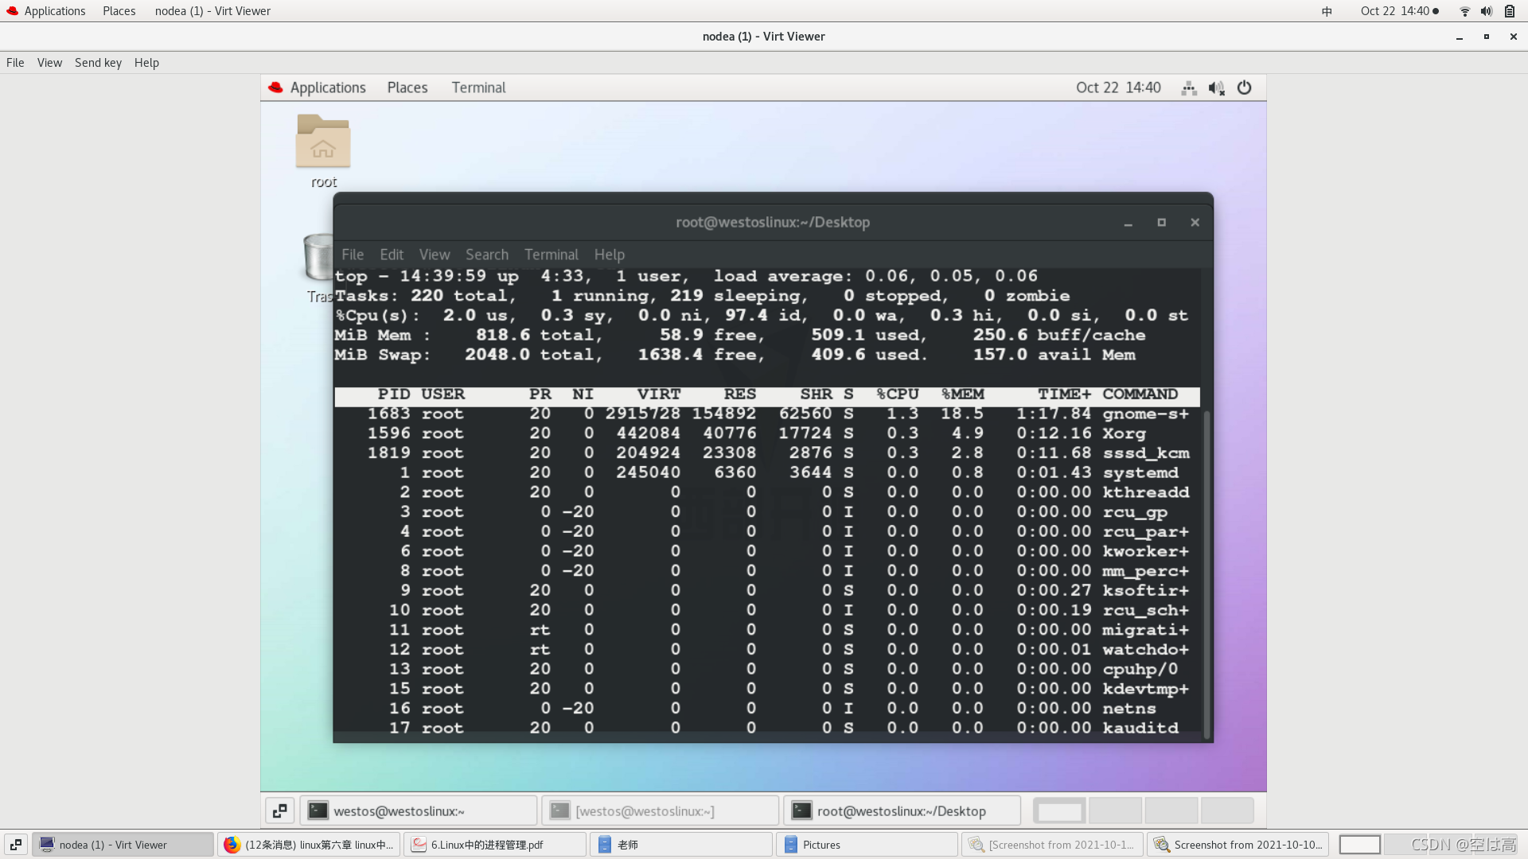Click the guest show-desktop window switcher icon
The image size is (1528, 859).
pyautogui.click(x=280, y=810)
